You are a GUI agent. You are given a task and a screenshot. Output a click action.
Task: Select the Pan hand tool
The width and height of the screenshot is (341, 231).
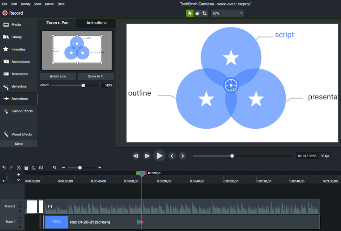pos(197,13)
